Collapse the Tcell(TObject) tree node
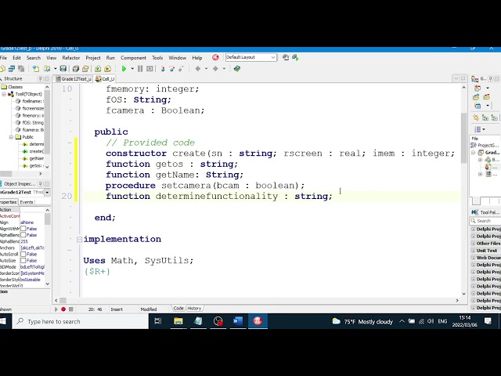This screenshot has width=501, height=376. click(x=4, y=94)
